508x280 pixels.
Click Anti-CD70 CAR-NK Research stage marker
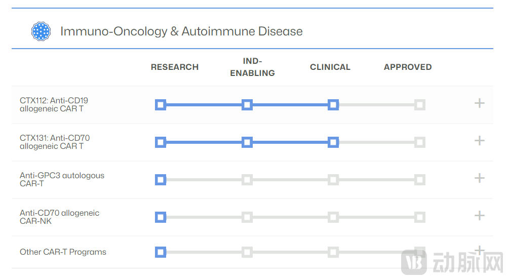161,217
